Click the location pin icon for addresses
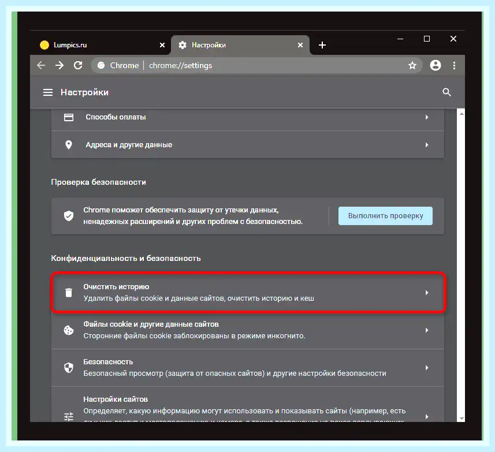Screen dimensions: 495x452 pos(69,145)
